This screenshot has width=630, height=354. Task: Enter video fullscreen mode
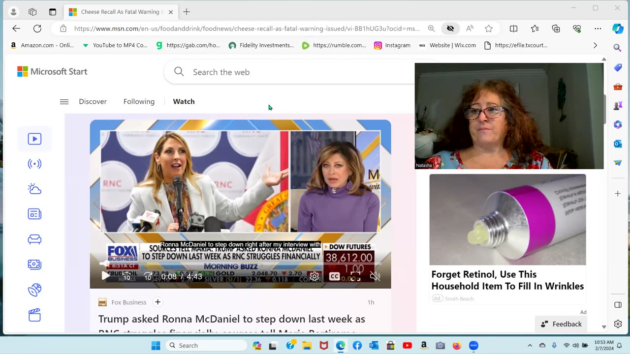[x=355, y=276]
